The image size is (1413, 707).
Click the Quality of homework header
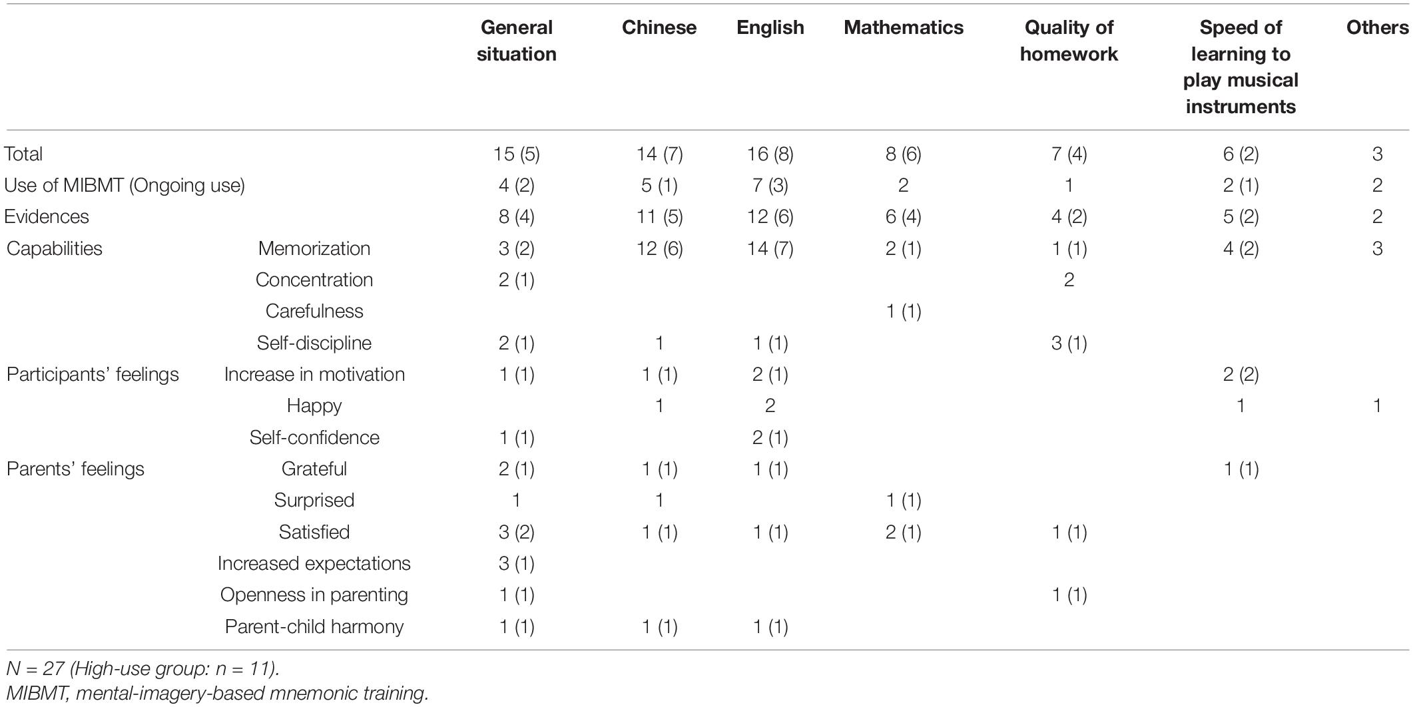(x=1069, y=41)
